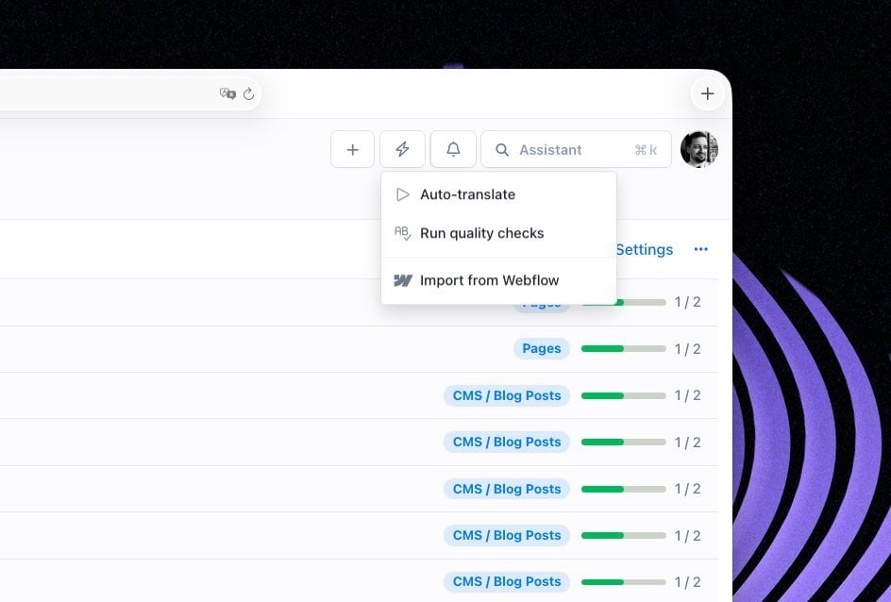Click the 1 / 2 count beside Pages tag
891x602 pixels.
coord(687,349)
